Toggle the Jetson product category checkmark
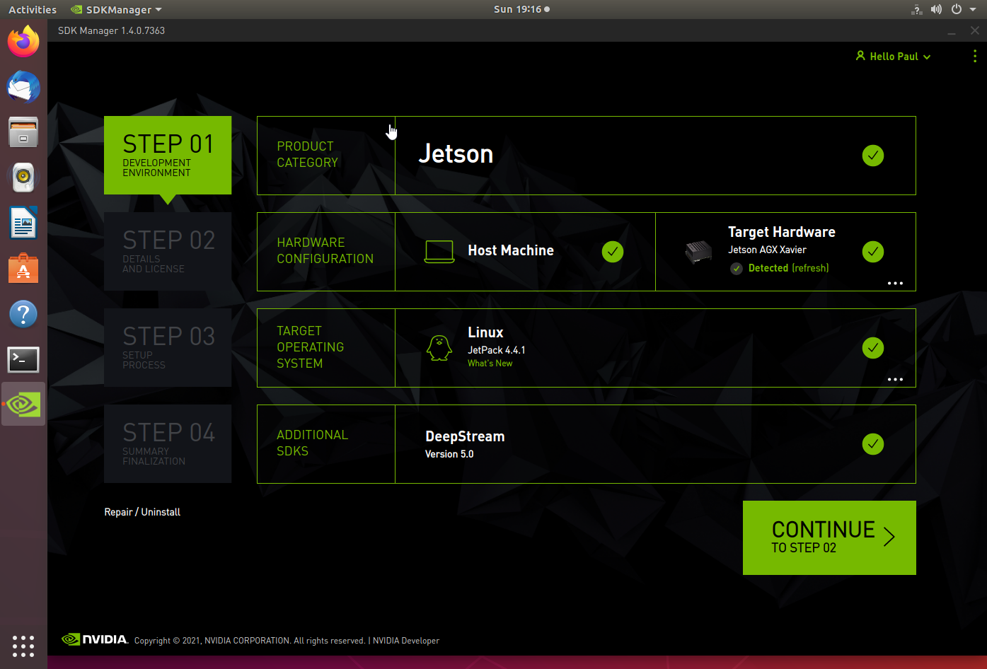 click(x=873, y=156)
